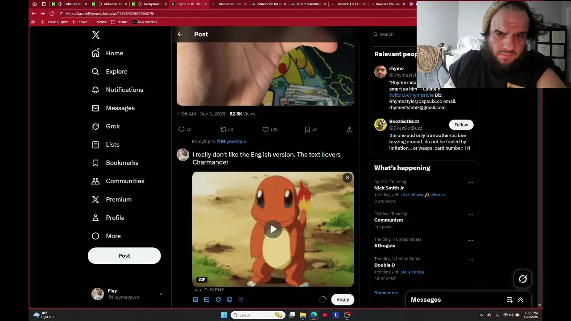The image size is (571, 321).
Task: Click the share icon on the post
Action: tap(350, 129)
